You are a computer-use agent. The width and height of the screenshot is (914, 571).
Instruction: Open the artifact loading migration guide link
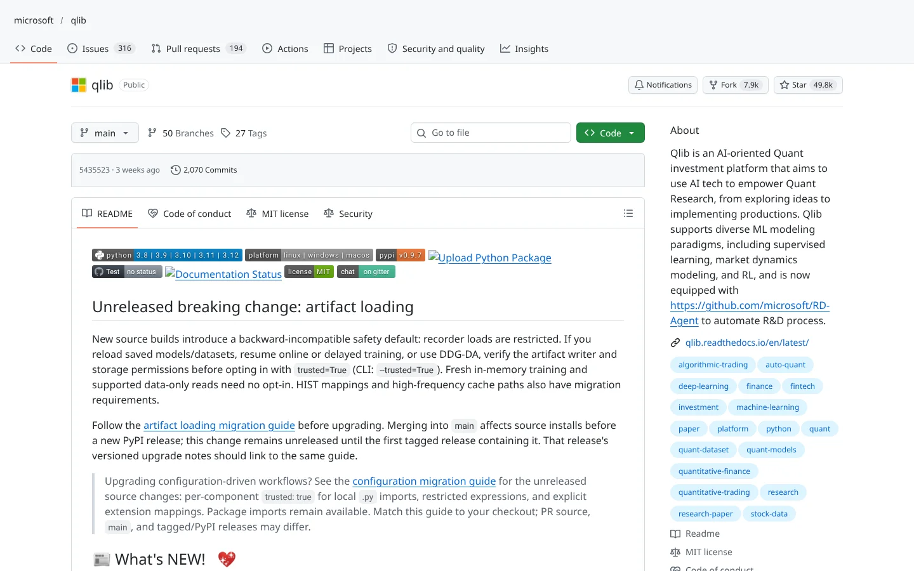(219, 425)
